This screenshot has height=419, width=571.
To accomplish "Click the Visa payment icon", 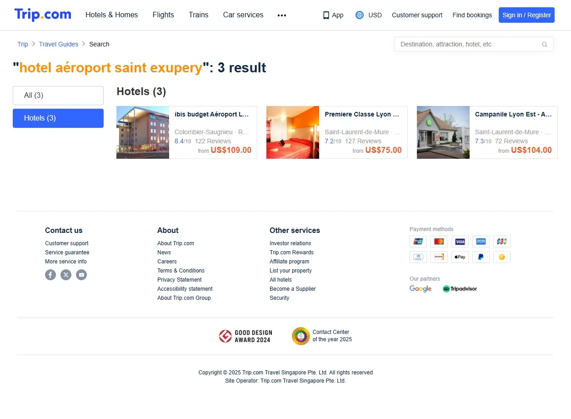I will tap(460, 242).
